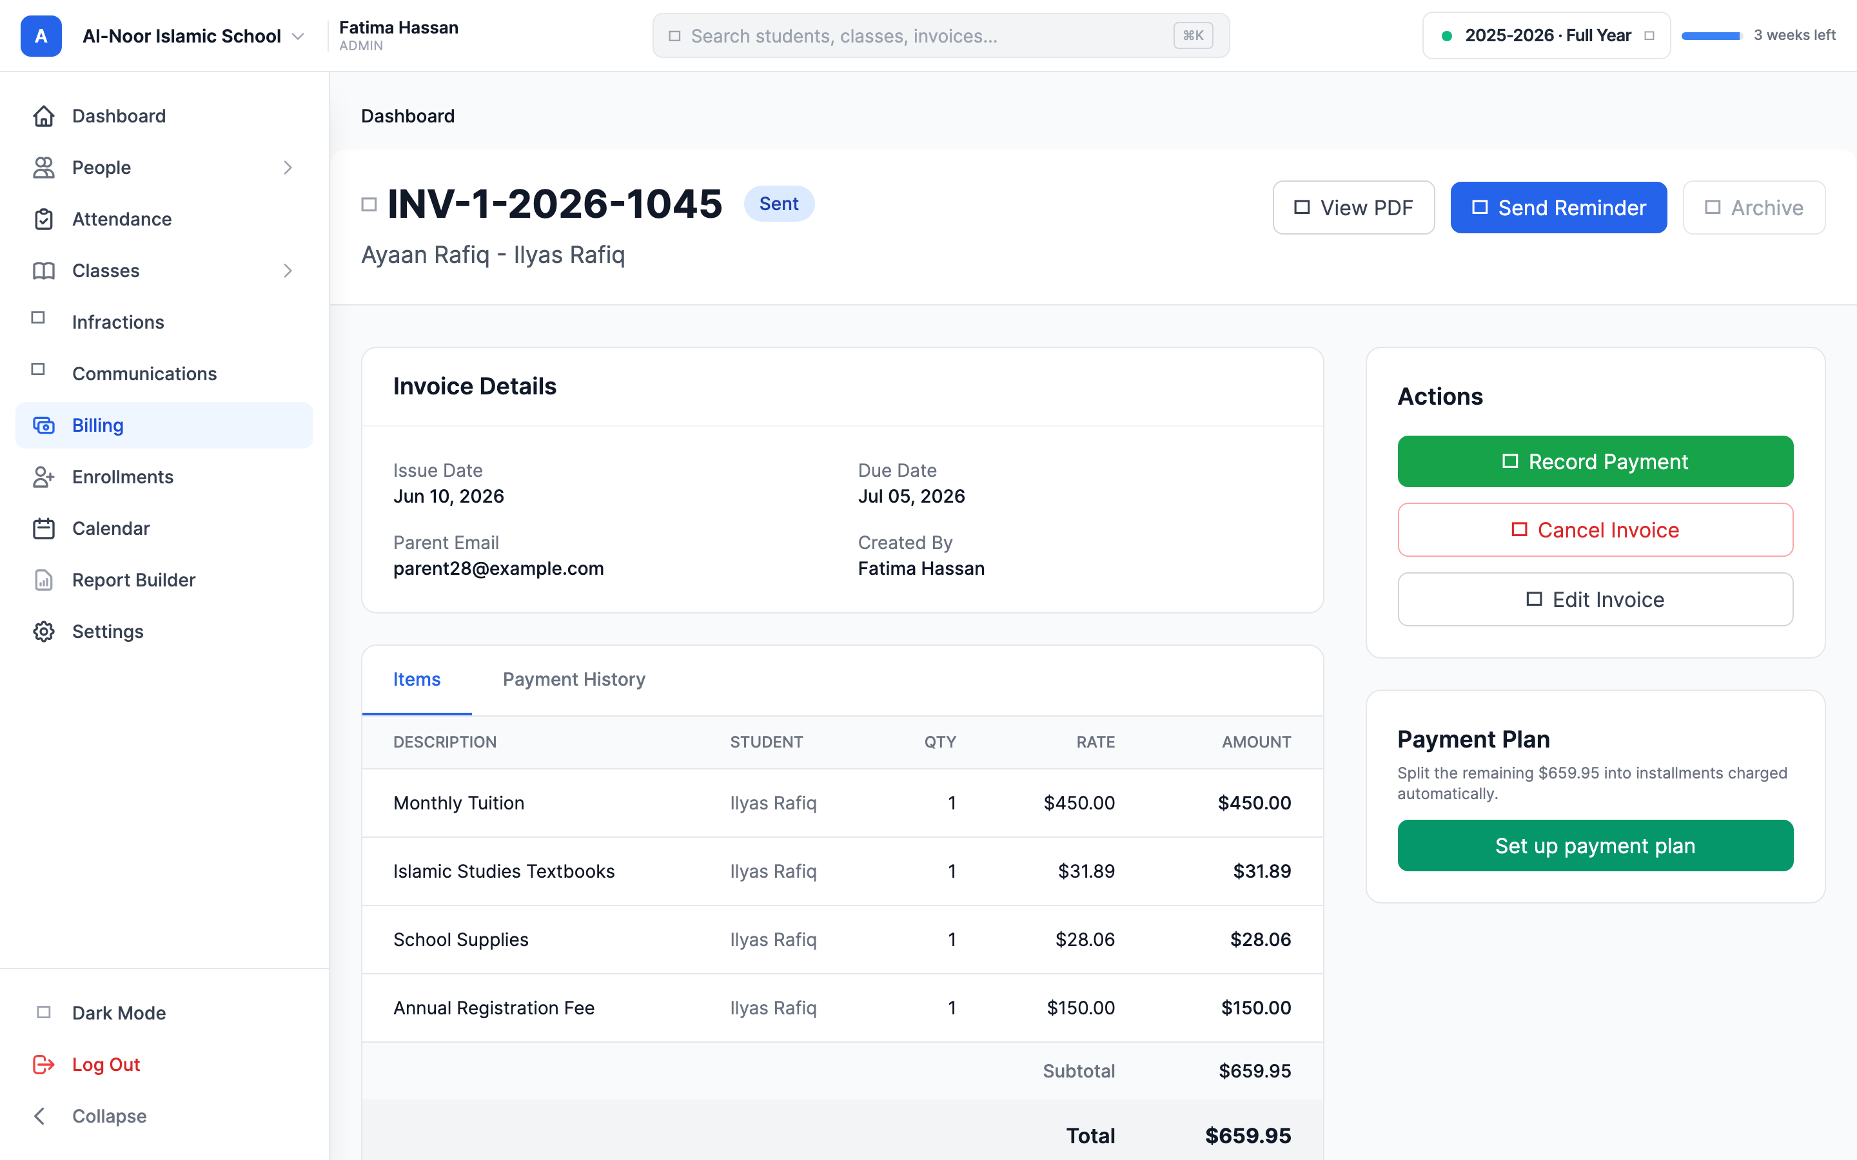Image resolution: width=1857 pixels, height=1160 pixels.
Task: Click the icon inside View PDF button
Action: click(1301, 207)
